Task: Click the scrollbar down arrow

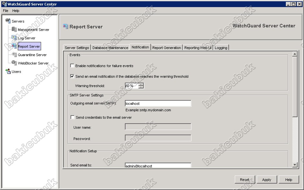Action: click(x=295, y=165)
